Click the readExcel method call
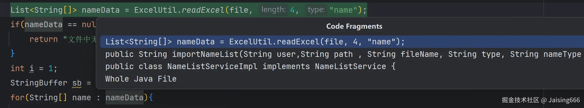 (x=203, y=10)
